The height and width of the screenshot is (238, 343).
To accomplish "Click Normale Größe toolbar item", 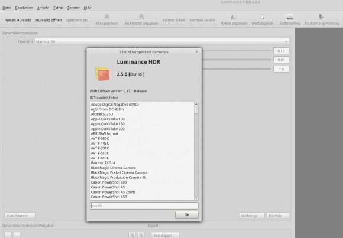I will pyautogui.click(x=202, y=20).
